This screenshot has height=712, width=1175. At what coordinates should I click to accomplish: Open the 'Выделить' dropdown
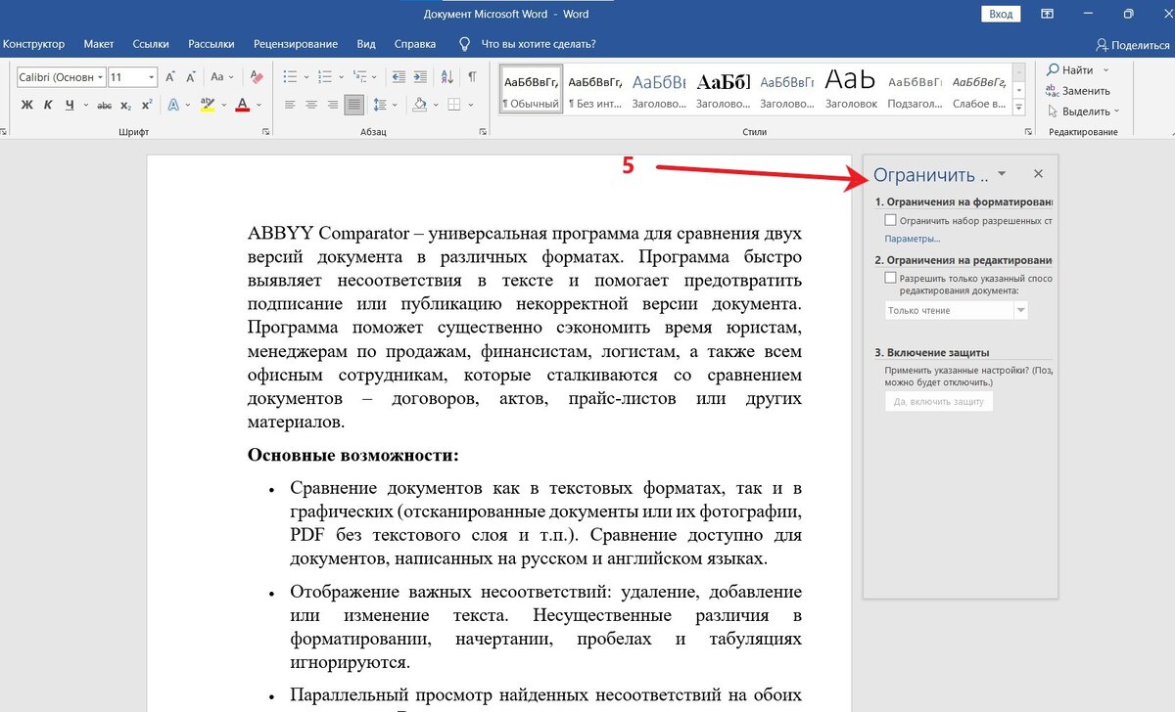coord(1083,111)
